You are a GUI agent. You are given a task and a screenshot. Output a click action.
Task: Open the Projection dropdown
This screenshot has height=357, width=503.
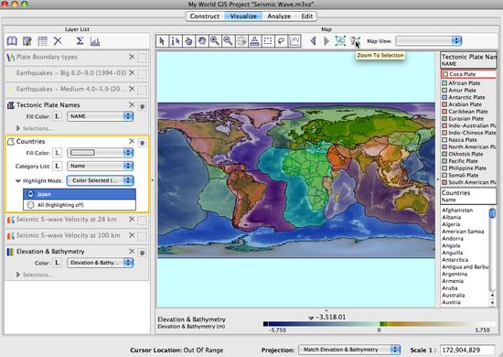349,350
